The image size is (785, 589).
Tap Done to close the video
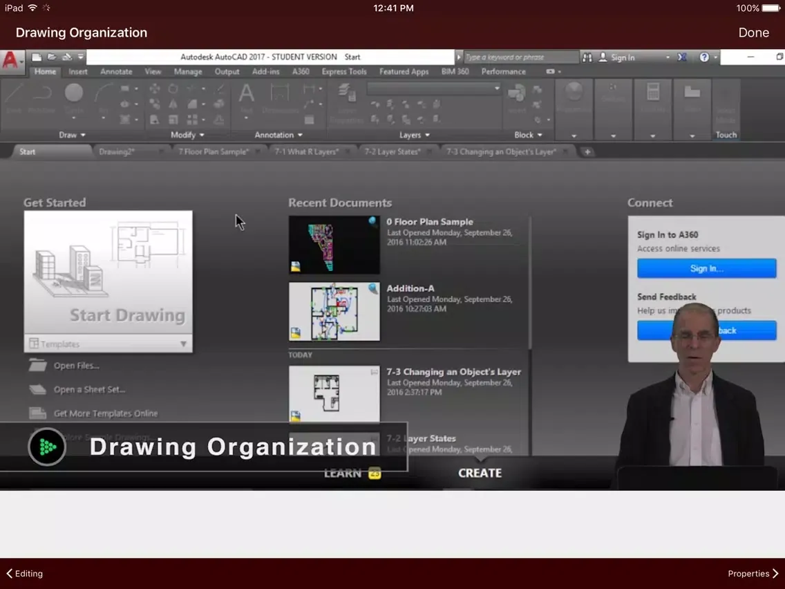point(753,32)
